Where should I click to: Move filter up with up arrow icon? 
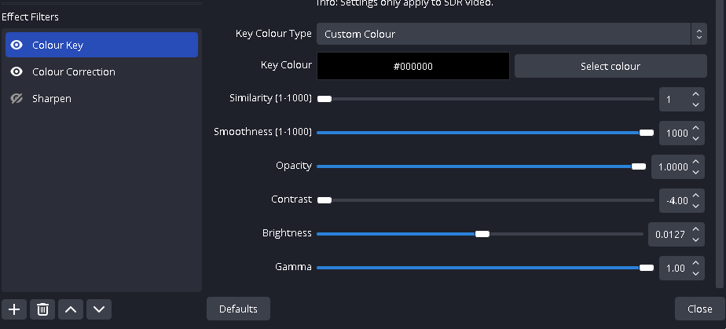pos(71,309)
